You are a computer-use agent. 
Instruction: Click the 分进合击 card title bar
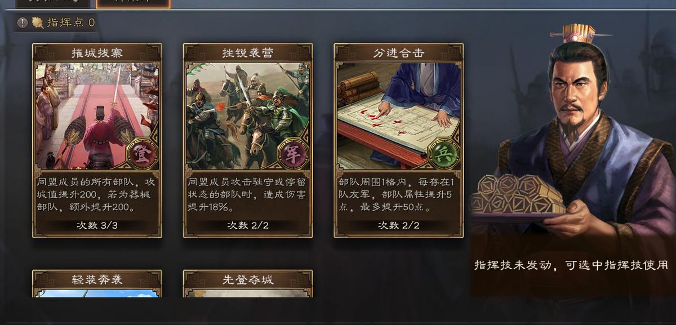pyautogui.click(x=399, y=53)
